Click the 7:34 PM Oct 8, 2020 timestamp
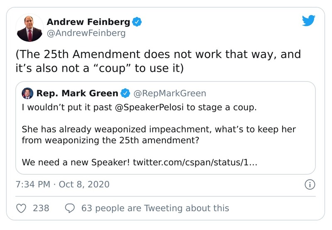 63,184
